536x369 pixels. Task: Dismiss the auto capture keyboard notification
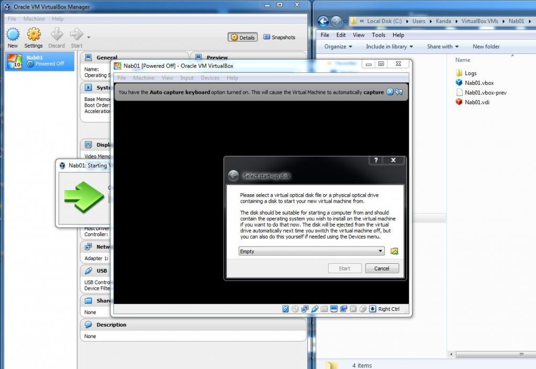390,92
